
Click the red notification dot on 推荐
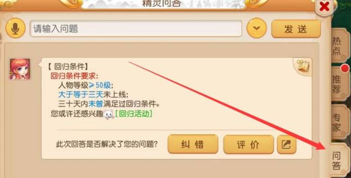[x=345, y=68]
